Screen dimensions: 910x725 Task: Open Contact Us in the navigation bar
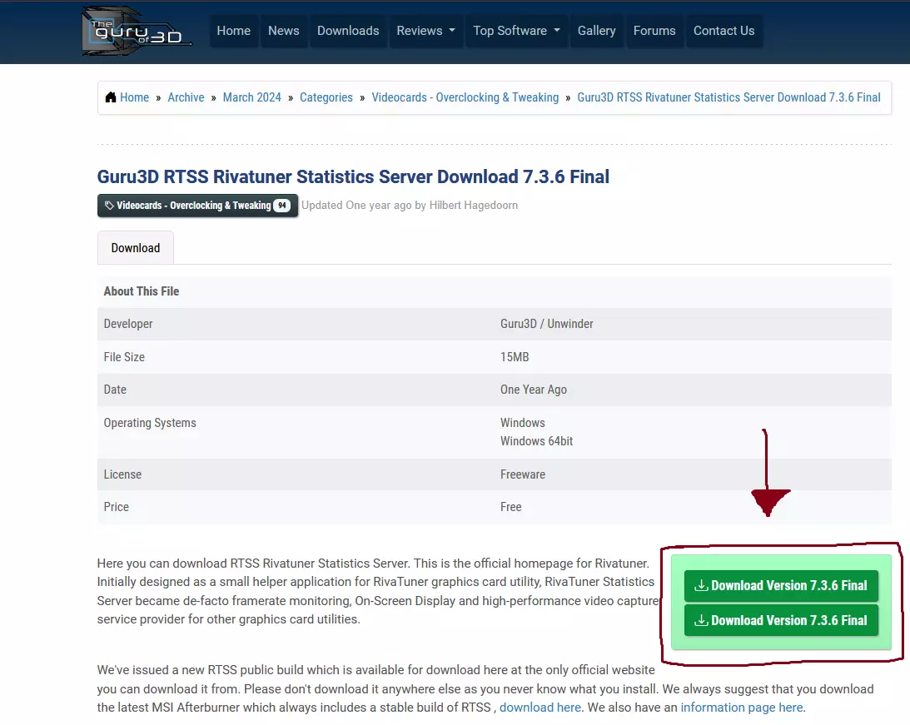pyautogui.click(x=724, y=31)
